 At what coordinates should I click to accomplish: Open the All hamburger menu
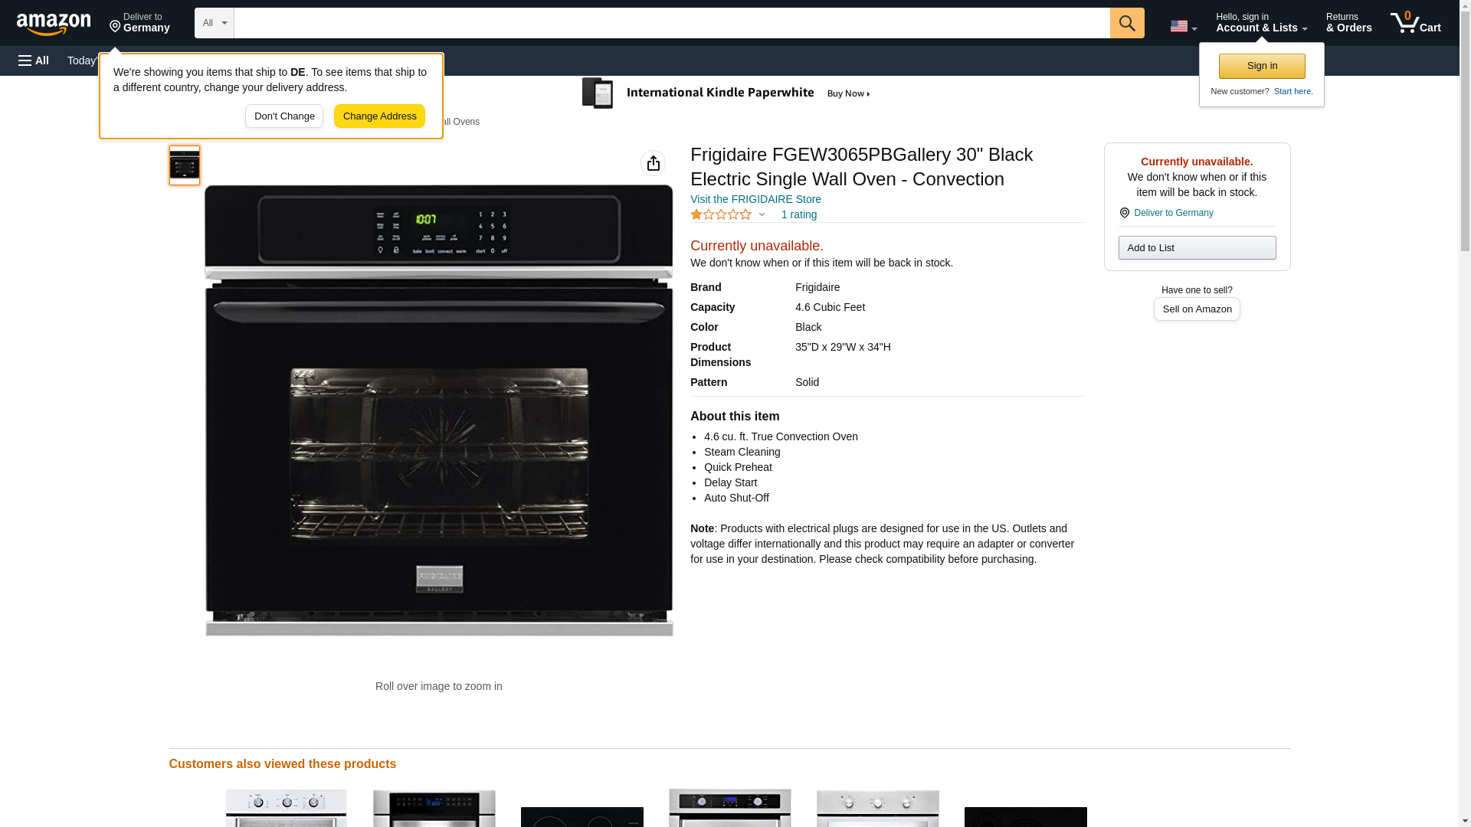[34, 60]
